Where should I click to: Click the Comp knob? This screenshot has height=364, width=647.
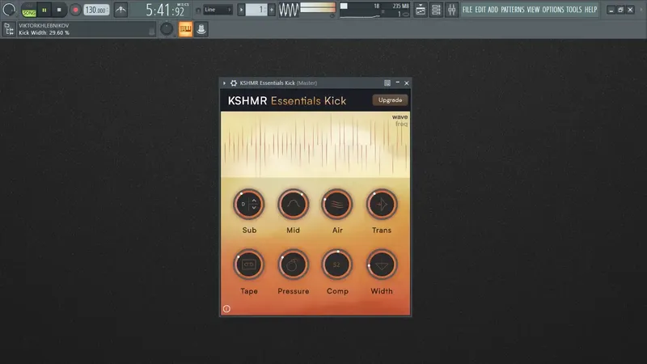click(337, 265)
